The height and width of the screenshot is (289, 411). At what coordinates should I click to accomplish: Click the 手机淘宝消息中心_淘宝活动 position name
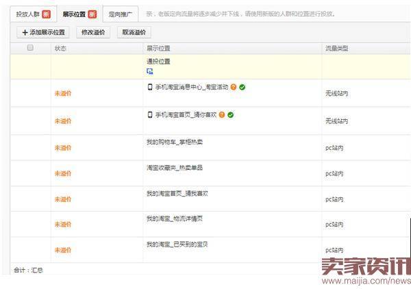click(192, 87)
